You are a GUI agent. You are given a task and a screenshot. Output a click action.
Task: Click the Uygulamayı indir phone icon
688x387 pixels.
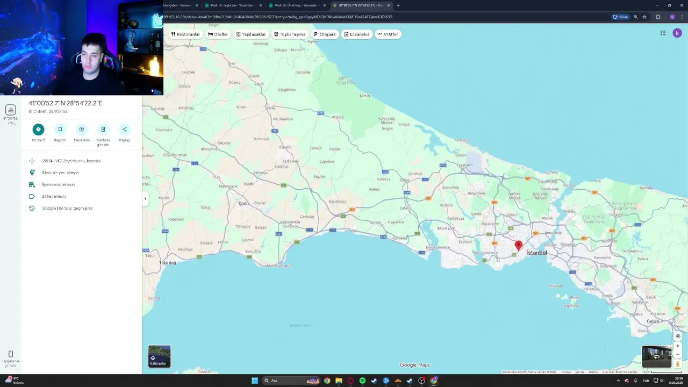coord(10,354)
